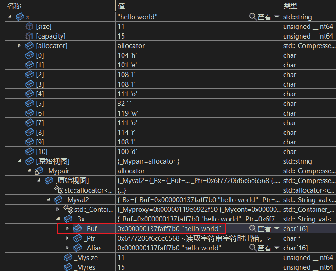Click the cube icon for element [0]
The image size is (336, 271).
pos(29,55)
